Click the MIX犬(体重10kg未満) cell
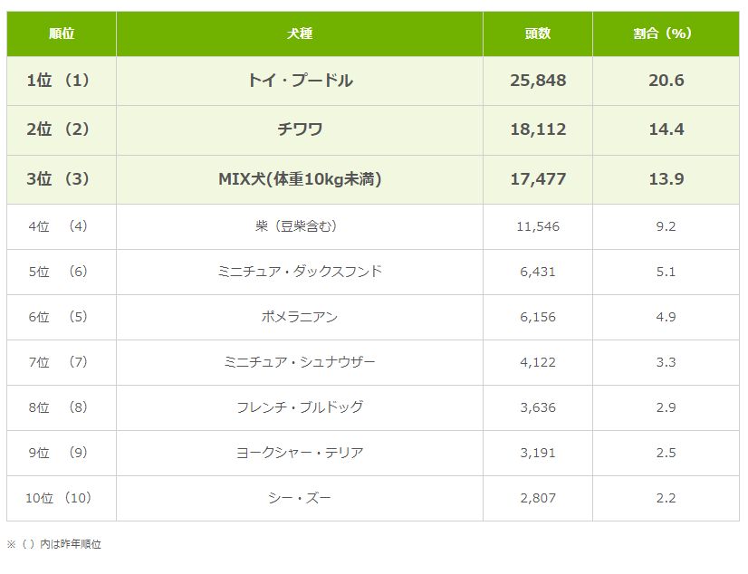 [x=300, y=179]
